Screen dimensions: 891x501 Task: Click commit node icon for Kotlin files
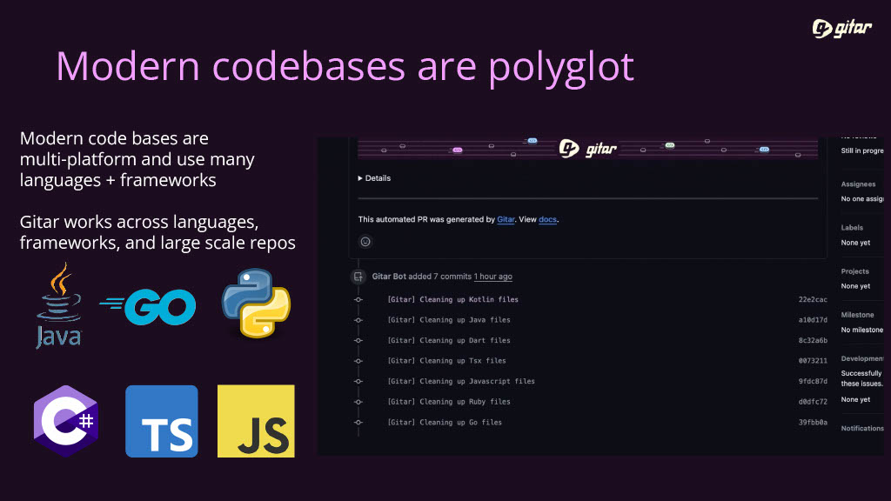pyautogui.click(x=358, y=299)
